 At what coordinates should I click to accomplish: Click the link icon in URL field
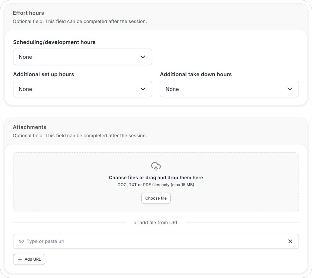pos(21,241)
